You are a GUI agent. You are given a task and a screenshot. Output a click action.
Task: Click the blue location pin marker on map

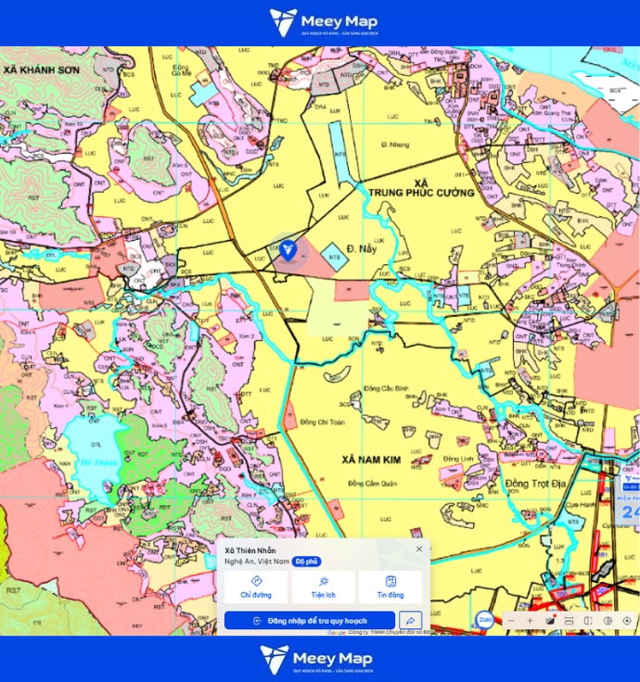pos(288,251)
